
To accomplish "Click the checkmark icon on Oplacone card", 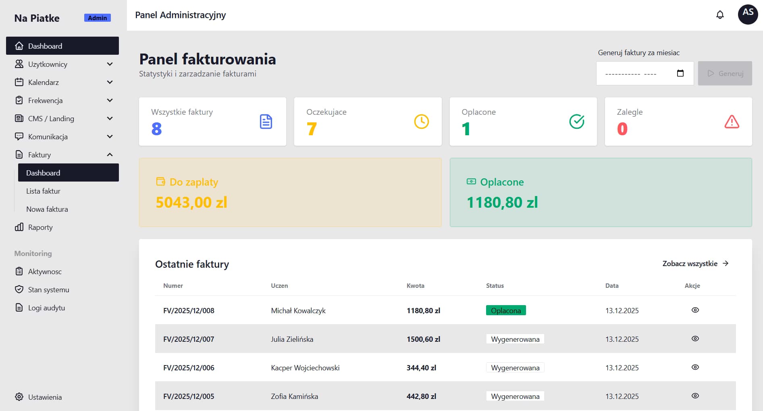I will point(577,122).
